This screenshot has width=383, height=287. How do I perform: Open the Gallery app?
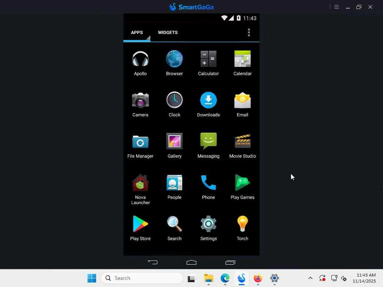click(x=174, y=146)
